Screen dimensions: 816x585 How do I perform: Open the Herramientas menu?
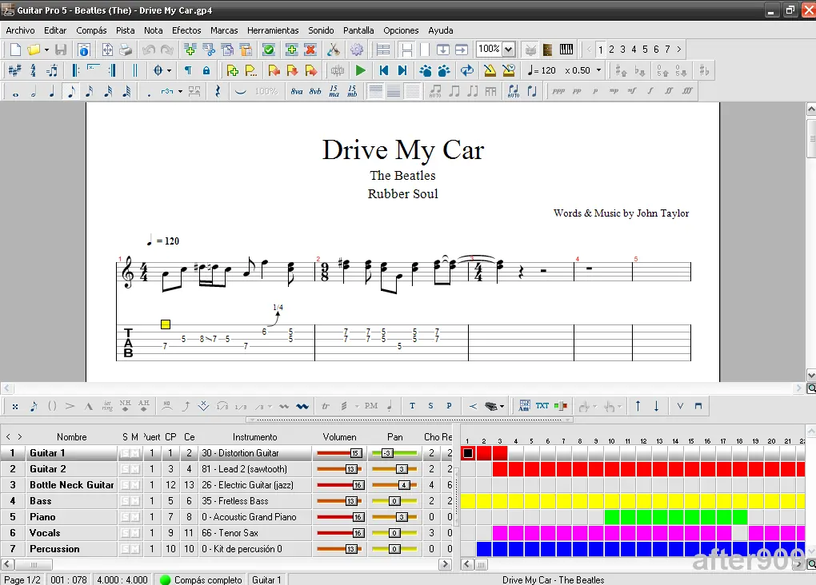coord(273,30)
